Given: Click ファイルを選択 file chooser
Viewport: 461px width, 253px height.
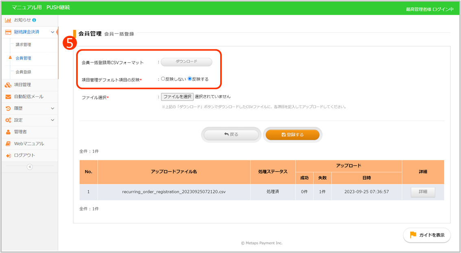Looking at the screenshot, I should (x=177, y=97).
